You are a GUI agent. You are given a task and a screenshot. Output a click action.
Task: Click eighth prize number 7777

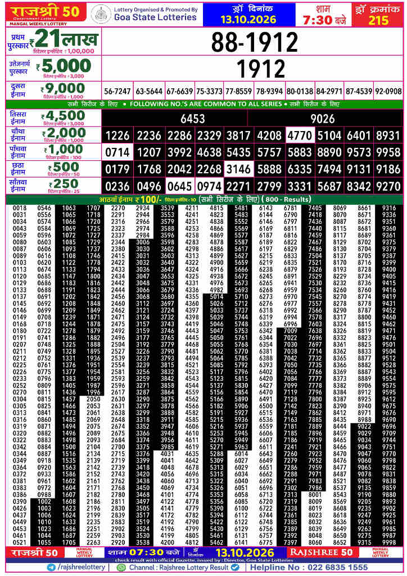[x=315, y=379]
